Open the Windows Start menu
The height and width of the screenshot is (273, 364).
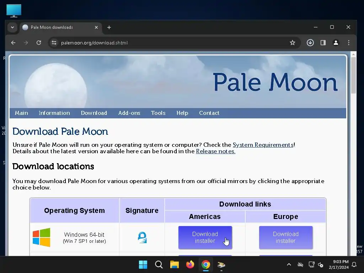(x=143, y=264)
